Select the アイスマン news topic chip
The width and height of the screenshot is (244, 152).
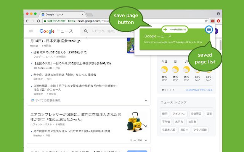coord(179,114)
